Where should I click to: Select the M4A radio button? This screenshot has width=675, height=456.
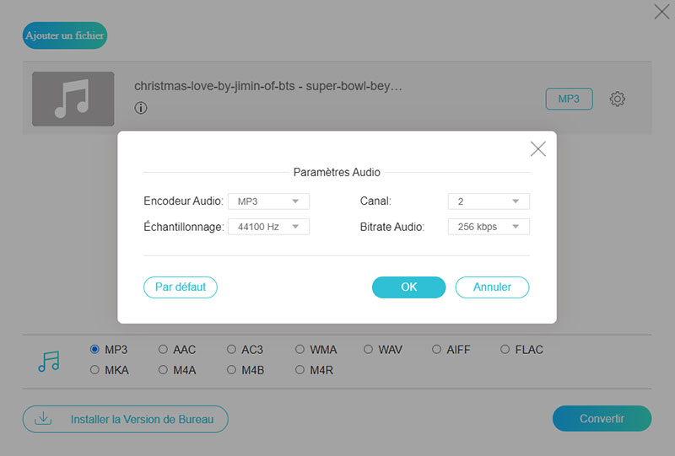[x=164, y=370]
